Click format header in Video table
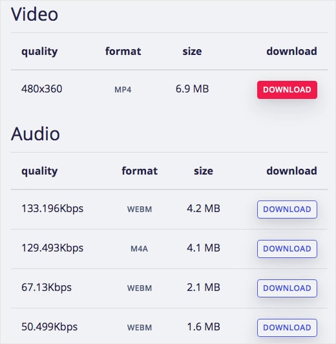Viewport: 336px width, 344px height. (x=123, y=51)
